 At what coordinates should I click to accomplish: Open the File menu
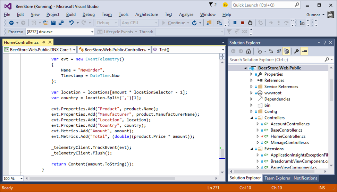[7, 14]
